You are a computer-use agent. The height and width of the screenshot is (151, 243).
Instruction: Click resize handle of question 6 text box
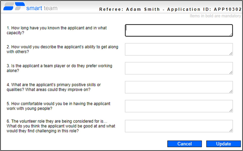coord(231,130)
